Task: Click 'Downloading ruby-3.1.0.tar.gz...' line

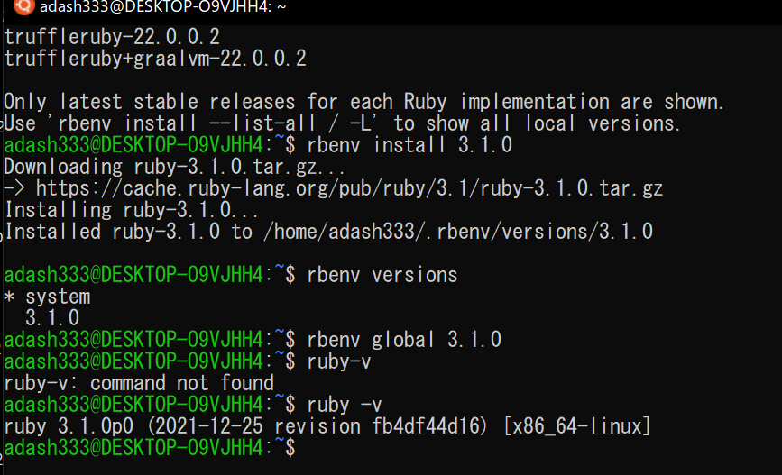Action: (x=174, y=167)
